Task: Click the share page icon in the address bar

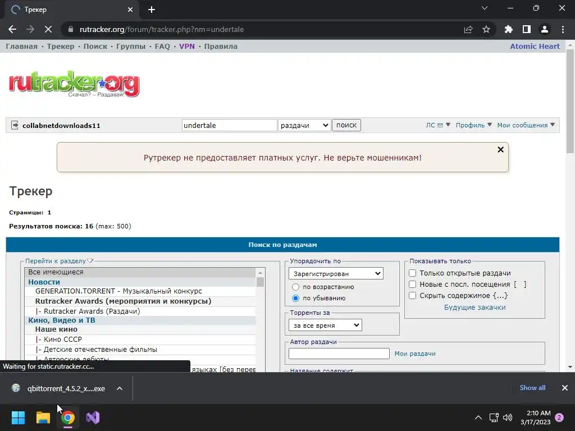Action: [468, 29]
